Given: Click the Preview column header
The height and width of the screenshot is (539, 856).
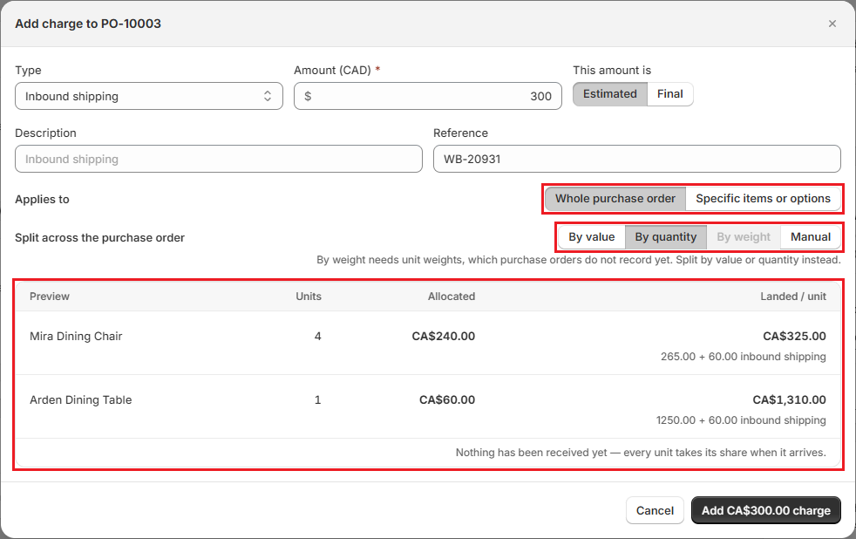Looking at the screenshot, I should 50,297.
